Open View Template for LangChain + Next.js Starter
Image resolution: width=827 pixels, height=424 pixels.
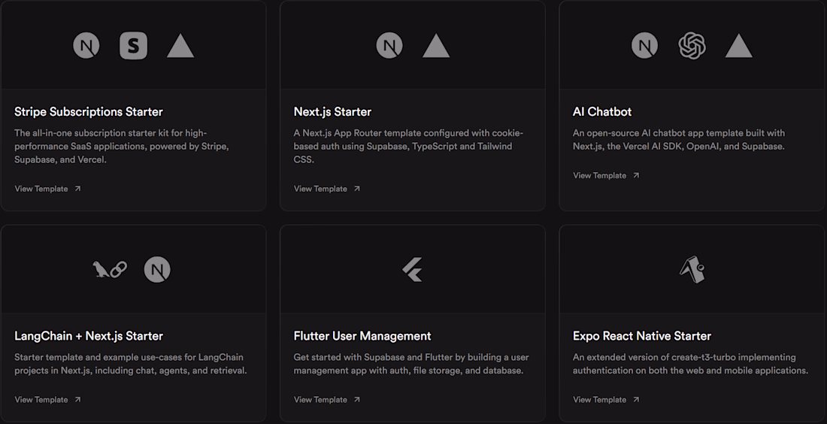click(47, 399)
